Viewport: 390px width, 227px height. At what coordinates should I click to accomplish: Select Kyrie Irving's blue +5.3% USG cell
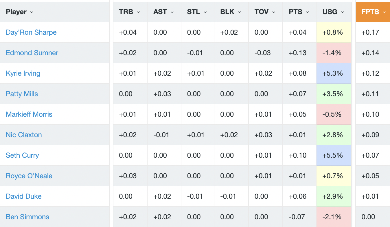334,73
